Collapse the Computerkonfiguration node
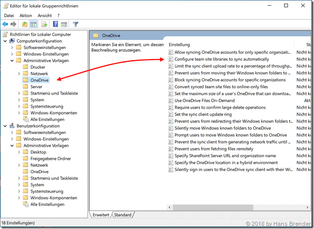 coord(5,41)
